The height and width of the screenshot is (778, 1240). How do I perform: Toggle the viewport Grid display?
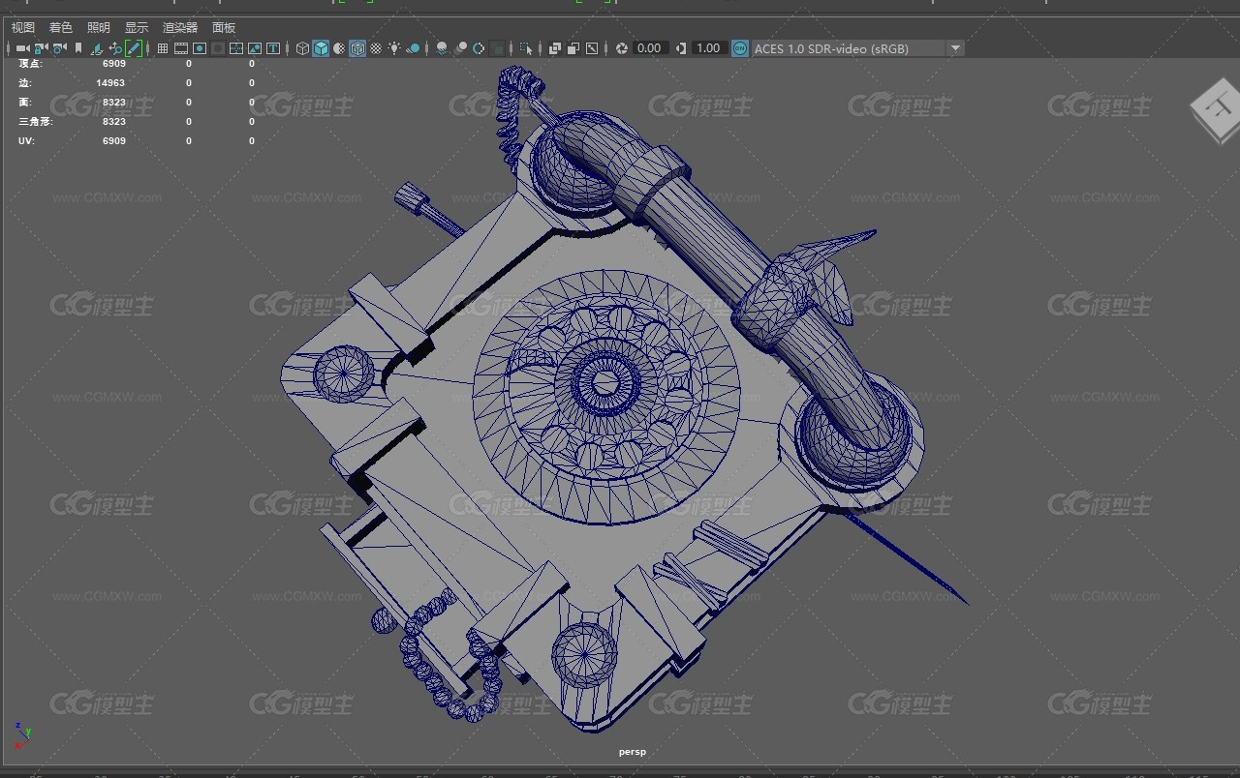[x=163, y=48]
